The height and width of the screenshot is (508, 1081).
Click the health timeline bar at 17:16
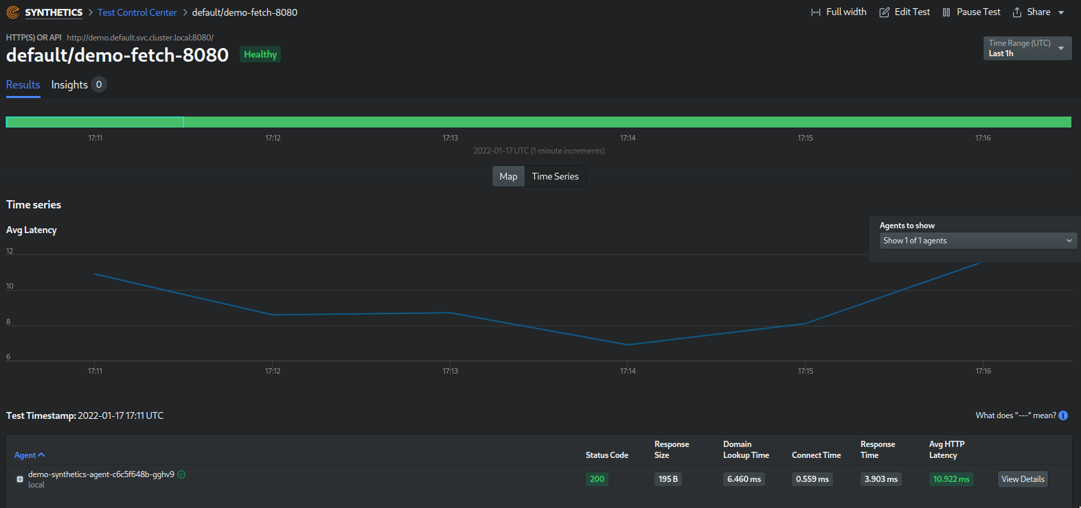point(983,122)
